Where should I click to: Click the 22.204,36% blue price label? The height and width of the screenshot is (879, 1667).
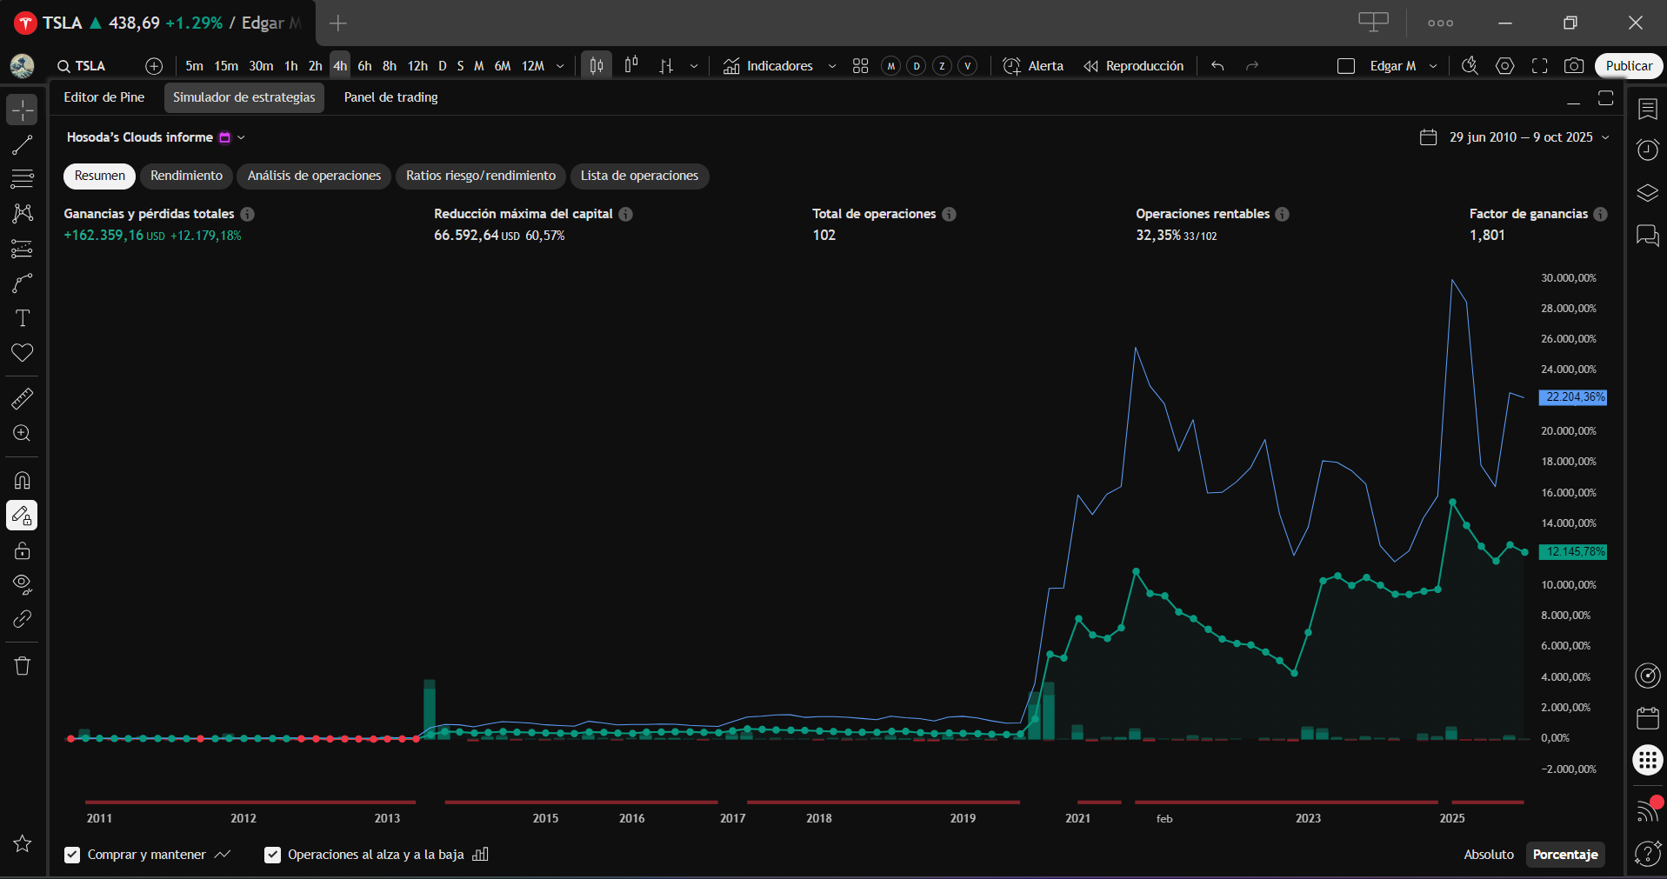click(1574, 397)
